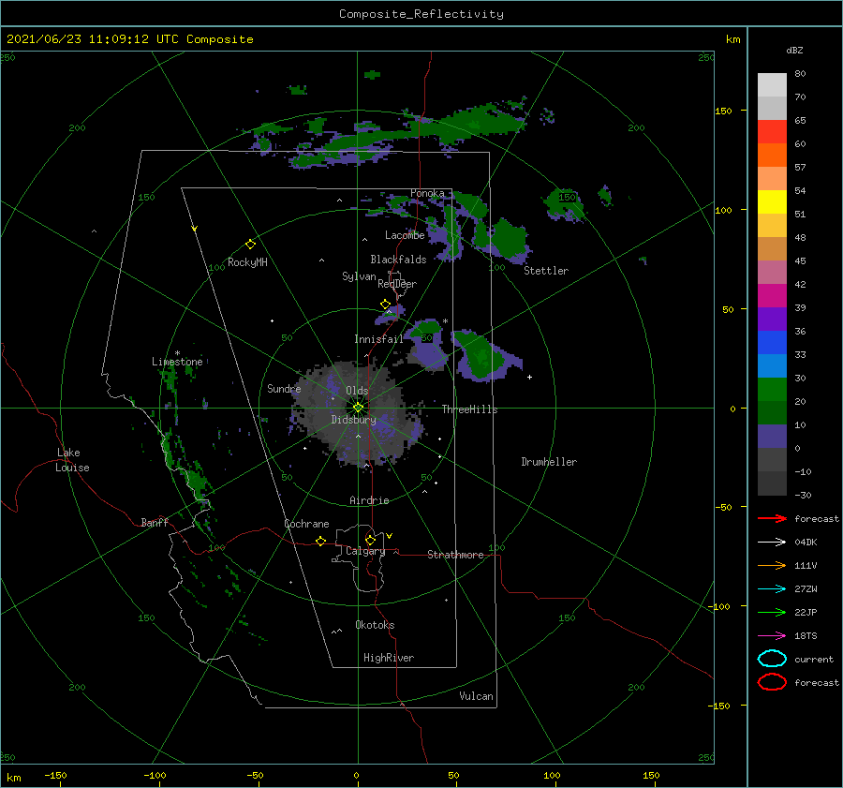
Task: Click the Sundre label
Action: (x=284, y=388)
